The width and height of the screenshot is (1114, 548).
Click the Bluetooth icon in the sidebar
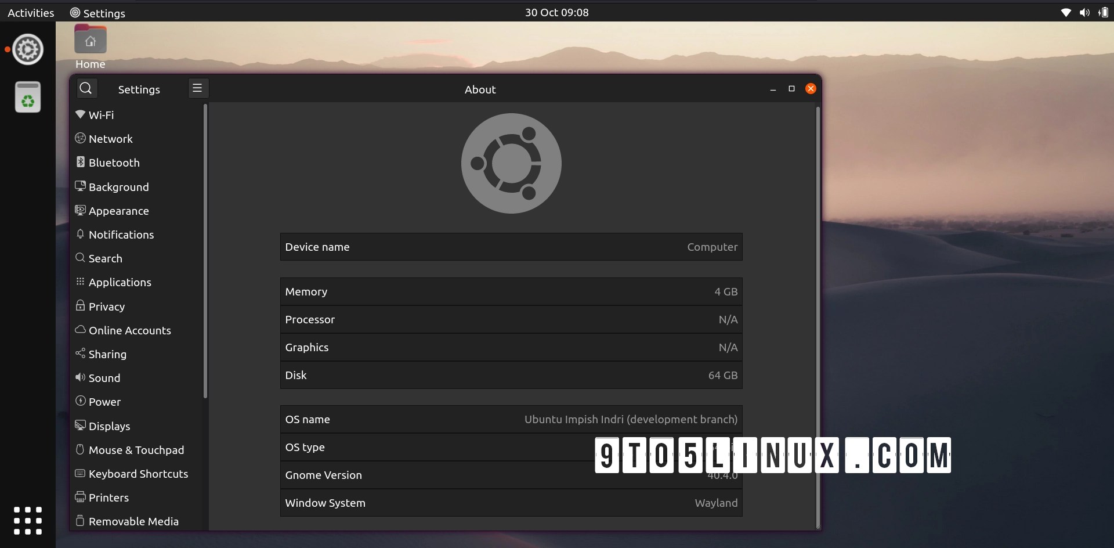80,162
